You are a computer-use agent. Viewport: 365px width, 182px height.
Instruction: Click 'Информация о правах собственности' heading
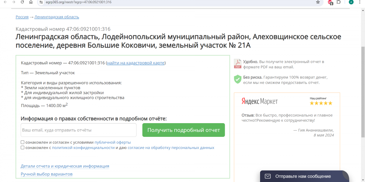(94, 119)
